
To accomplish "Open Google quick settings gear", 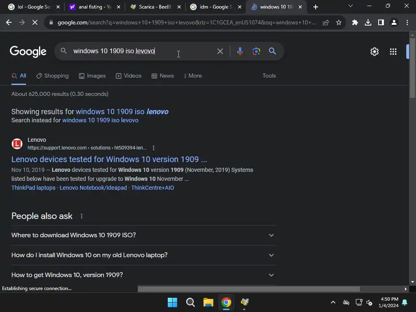I will (x=374, y=52).
